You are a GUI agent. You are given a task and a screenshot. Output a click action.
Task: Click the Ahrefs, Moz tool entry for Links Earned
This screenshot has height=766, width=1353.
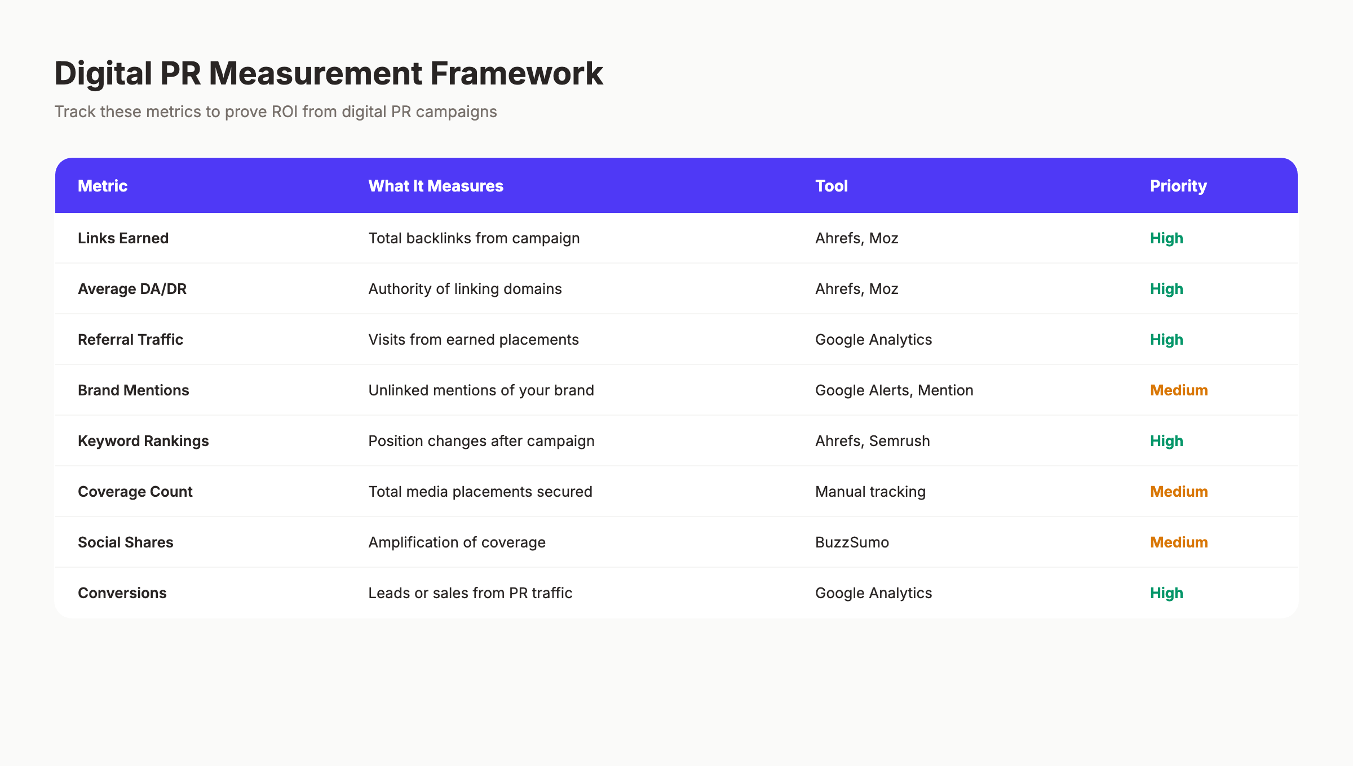coord(856,238)
